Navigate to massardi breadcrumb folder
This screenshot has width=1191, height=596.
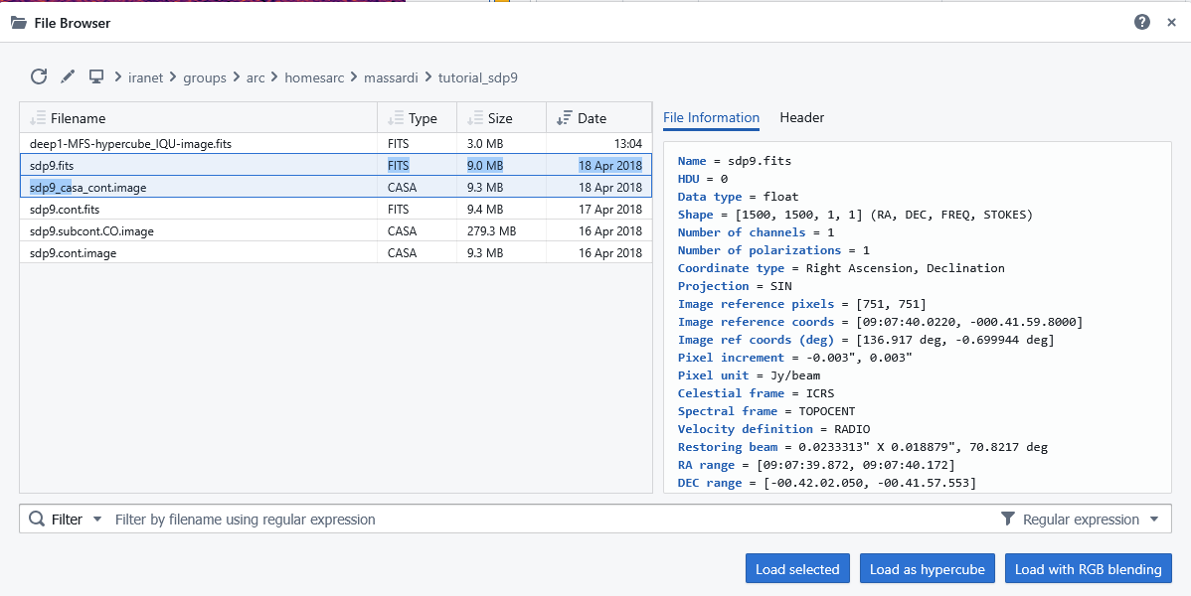pyautogui.click(x=391, y=77)
